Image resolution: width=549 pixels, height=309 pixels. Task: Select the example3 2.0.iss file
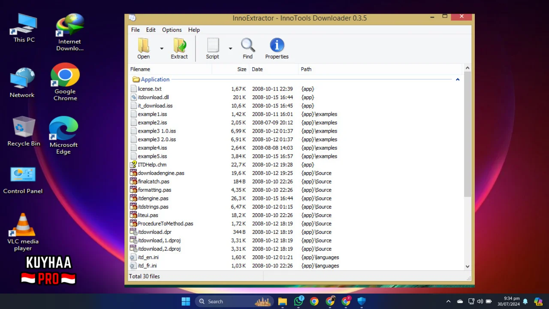pyautogui.click(x=157, y=139)
